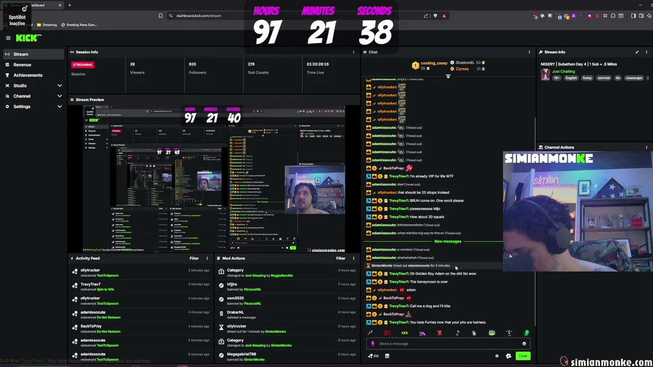Click the Just Chatting category link
The image size is (653, 367).
563,71
